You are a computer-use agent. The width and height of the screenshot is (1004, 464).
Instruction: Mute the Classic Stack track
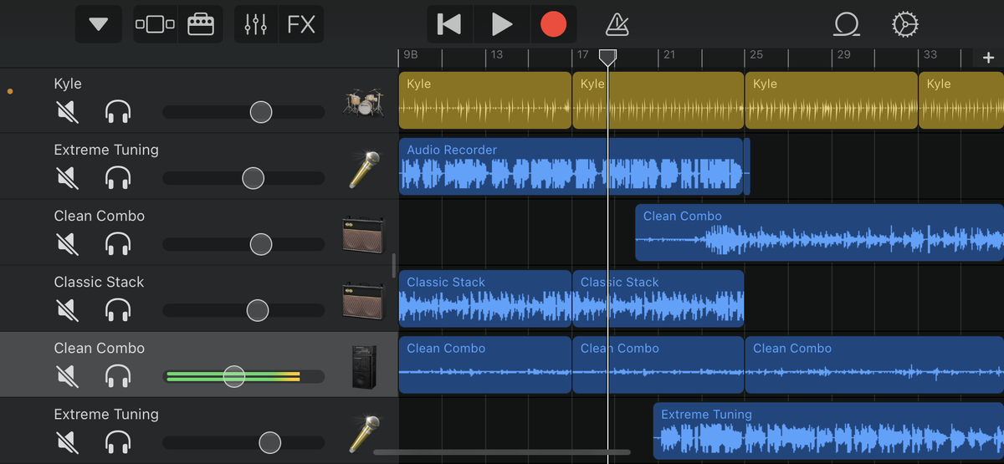pos(67,310)
